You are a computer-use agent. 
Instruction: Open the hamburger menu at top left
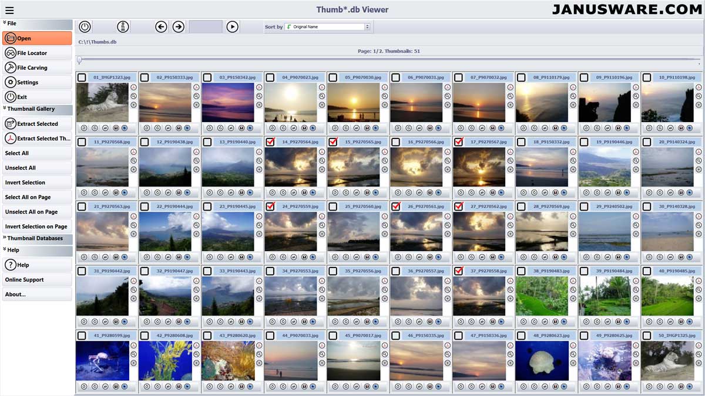point(9,10)
